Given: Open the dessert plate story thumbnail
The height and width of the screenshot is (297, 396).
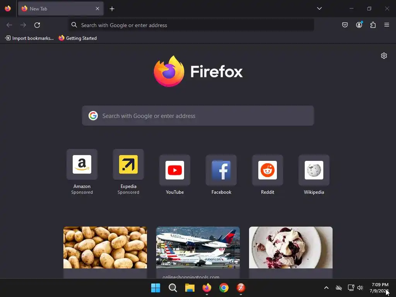Looking at the screenshot, I should 291,247.
